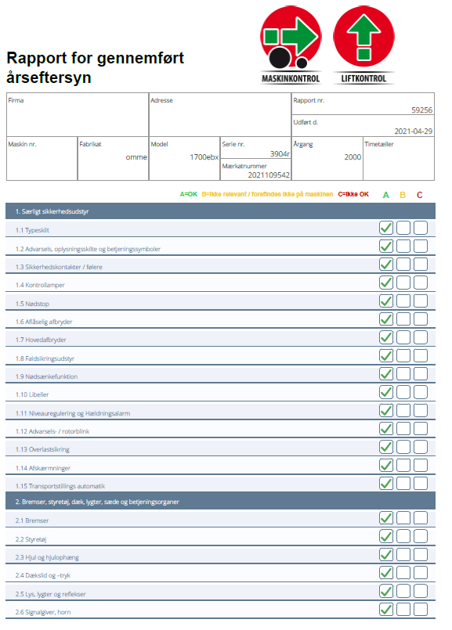Click Model value 1700ebx

pos(204,157)
